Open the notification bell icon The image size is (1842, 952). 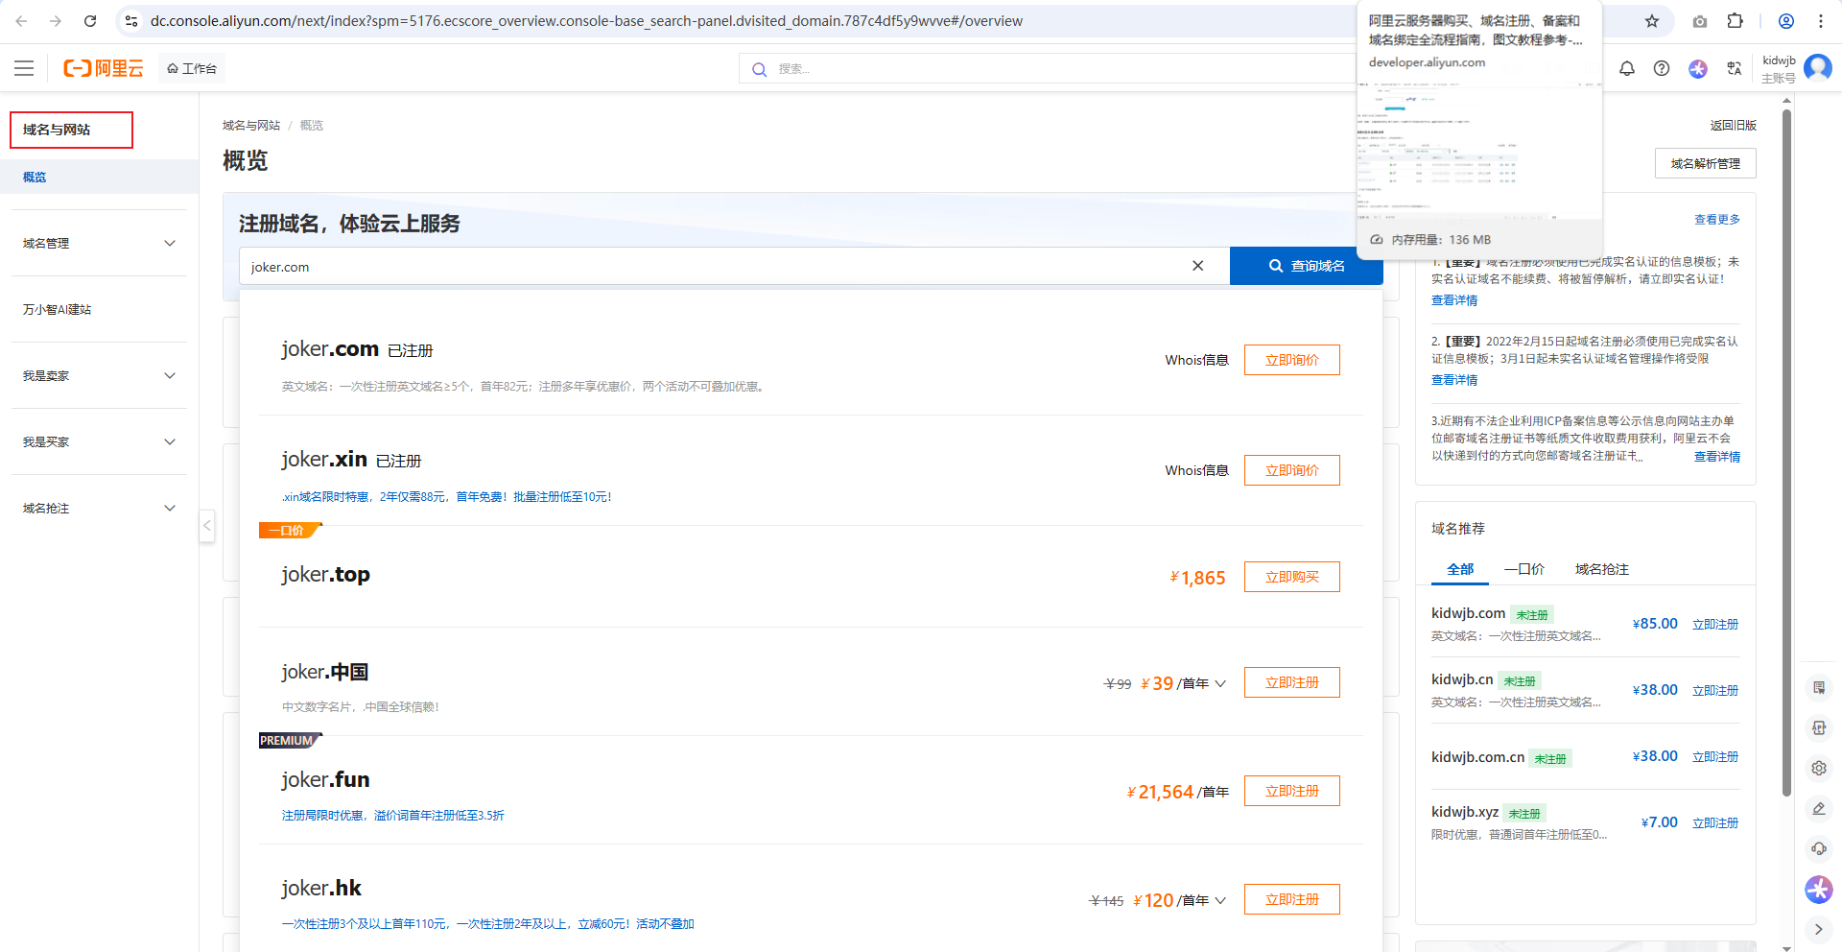click(x=1626, y=68)
